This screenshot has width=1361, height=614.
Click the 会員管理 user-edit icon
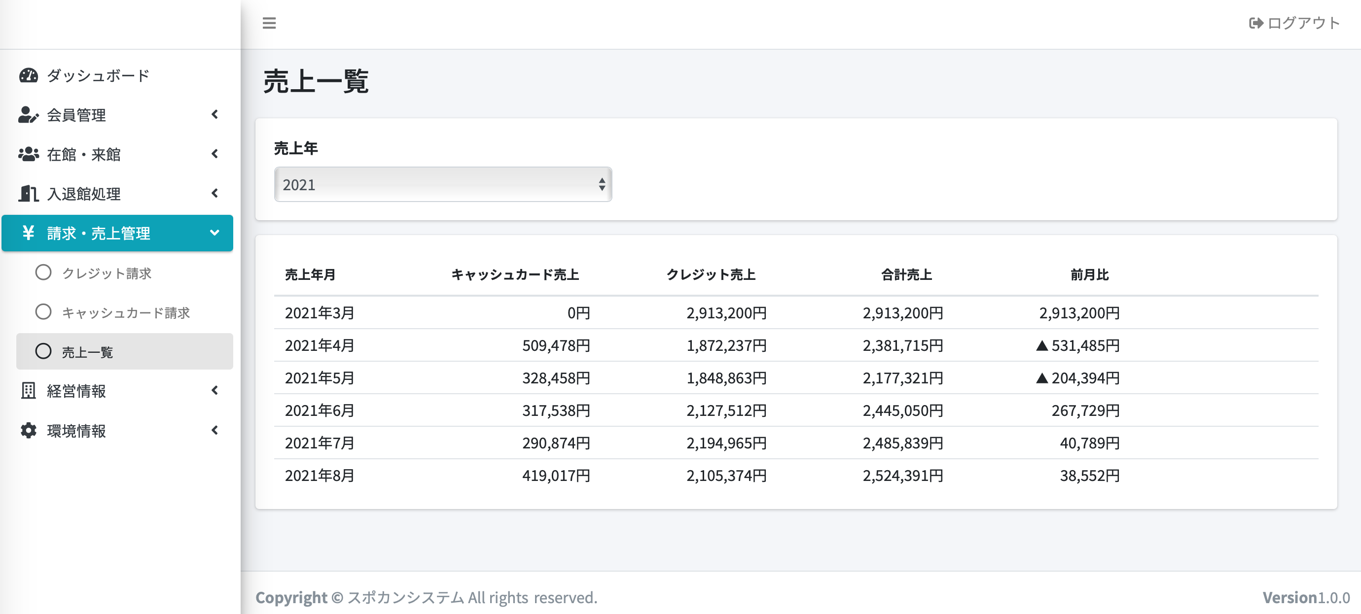(x=29, y=114)
